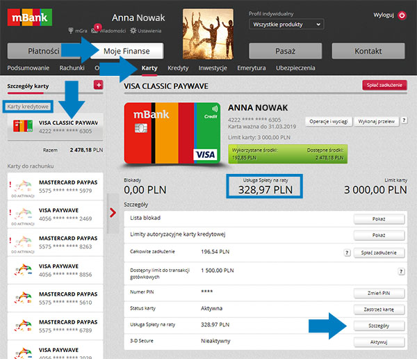Click the mBank logo
The height and width of the screenshot is (359, 417).
(29, 17)
